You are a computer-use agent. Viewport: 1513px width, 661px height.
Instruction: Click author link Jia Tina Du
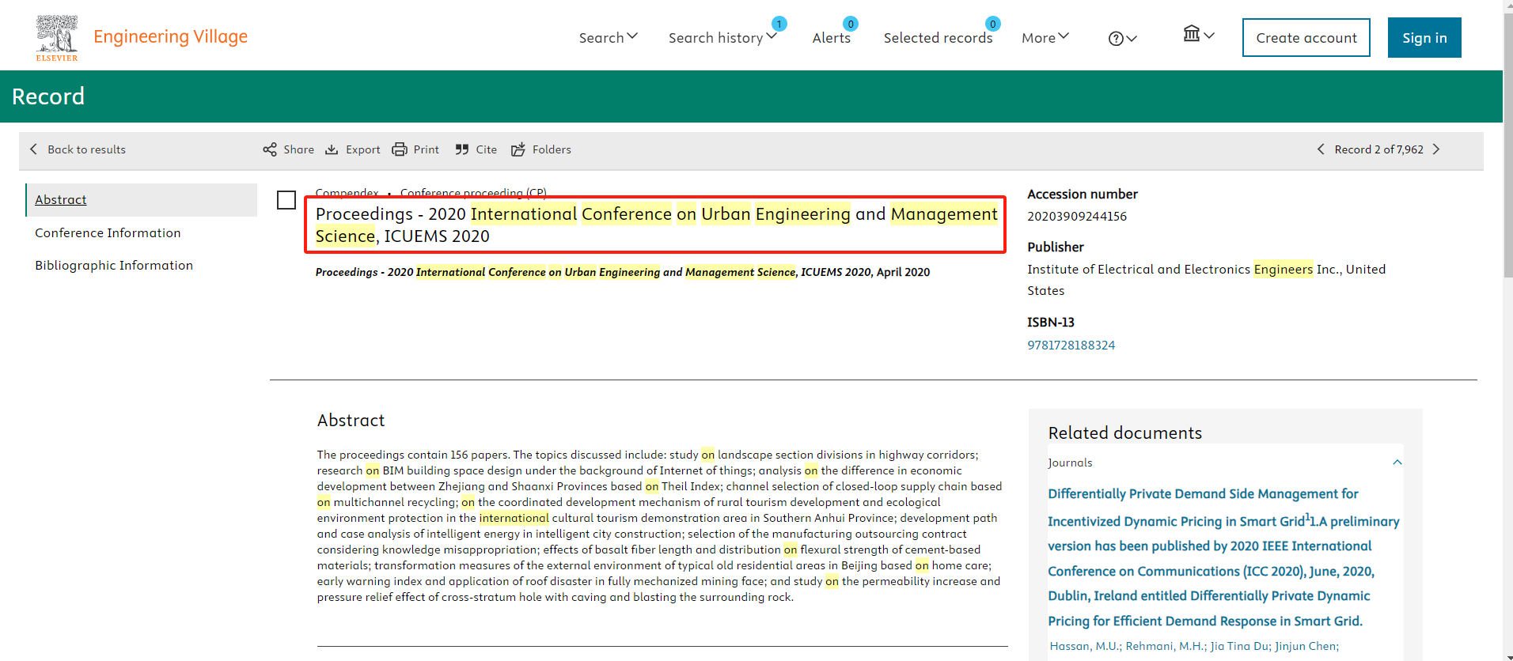(1240, 646)
